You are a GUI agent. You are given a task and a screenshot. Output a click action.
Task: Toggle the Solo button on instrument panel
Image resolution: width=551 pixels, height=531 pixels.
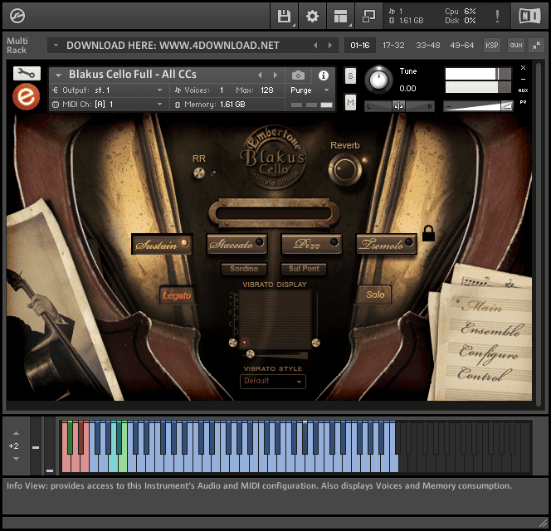tap(375, 295)
